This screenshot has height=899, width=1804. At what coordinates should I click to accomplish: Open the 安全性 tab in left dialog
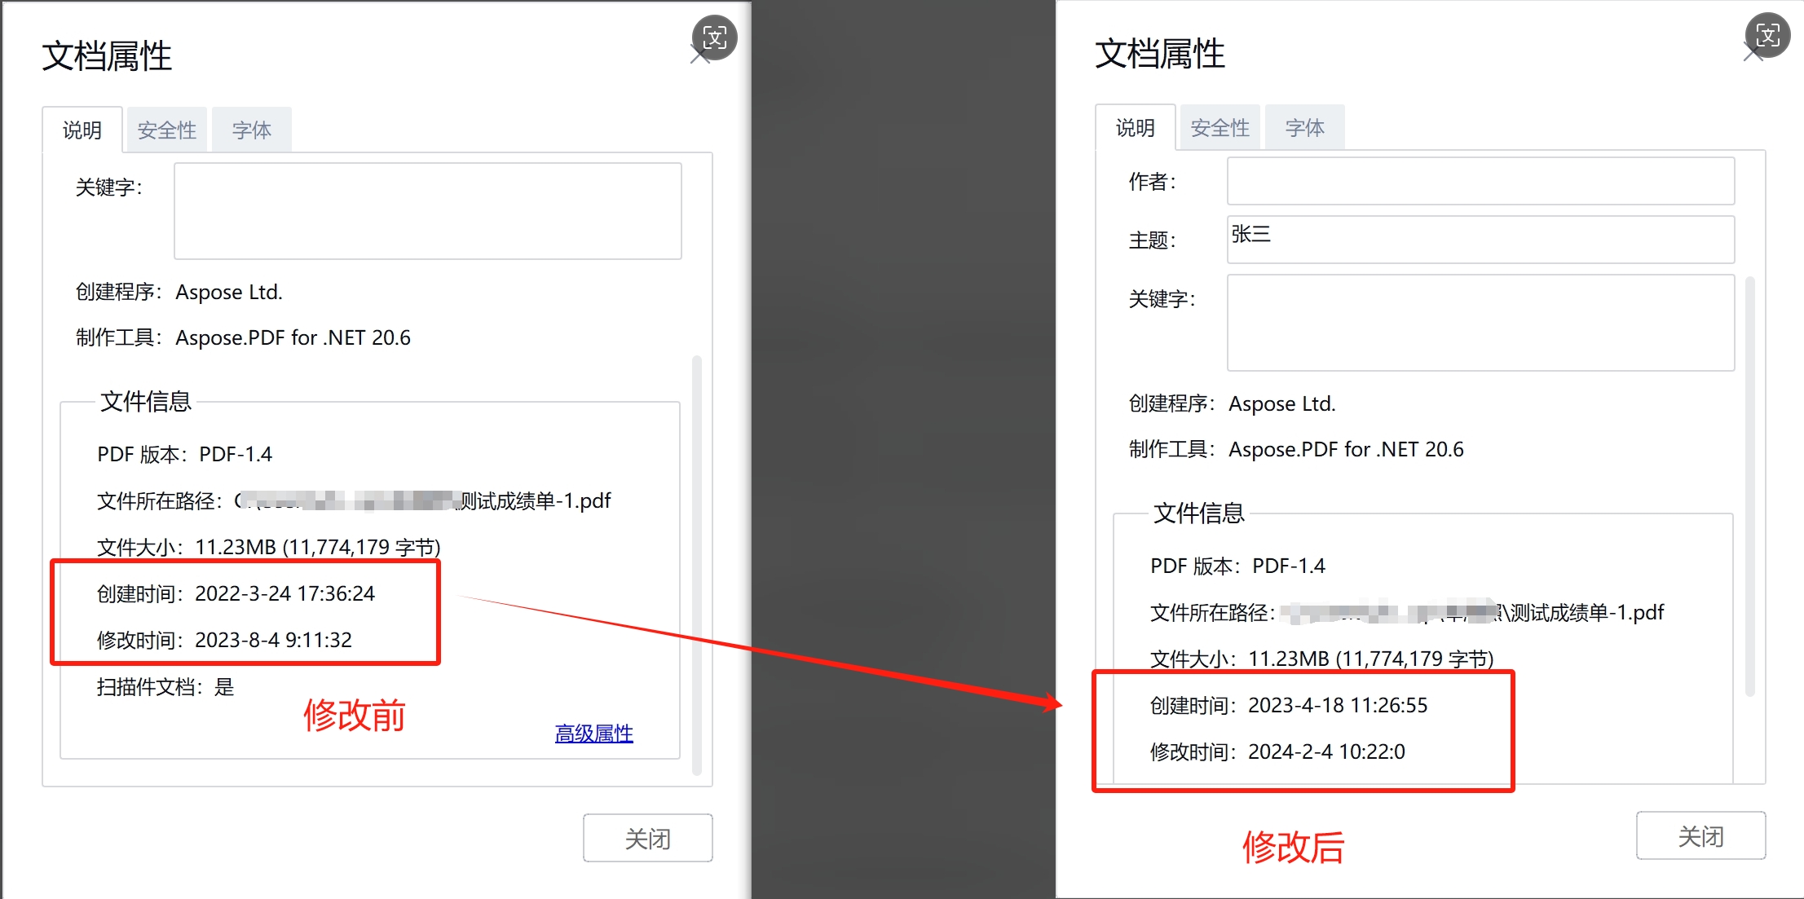(x=166, y=130)
